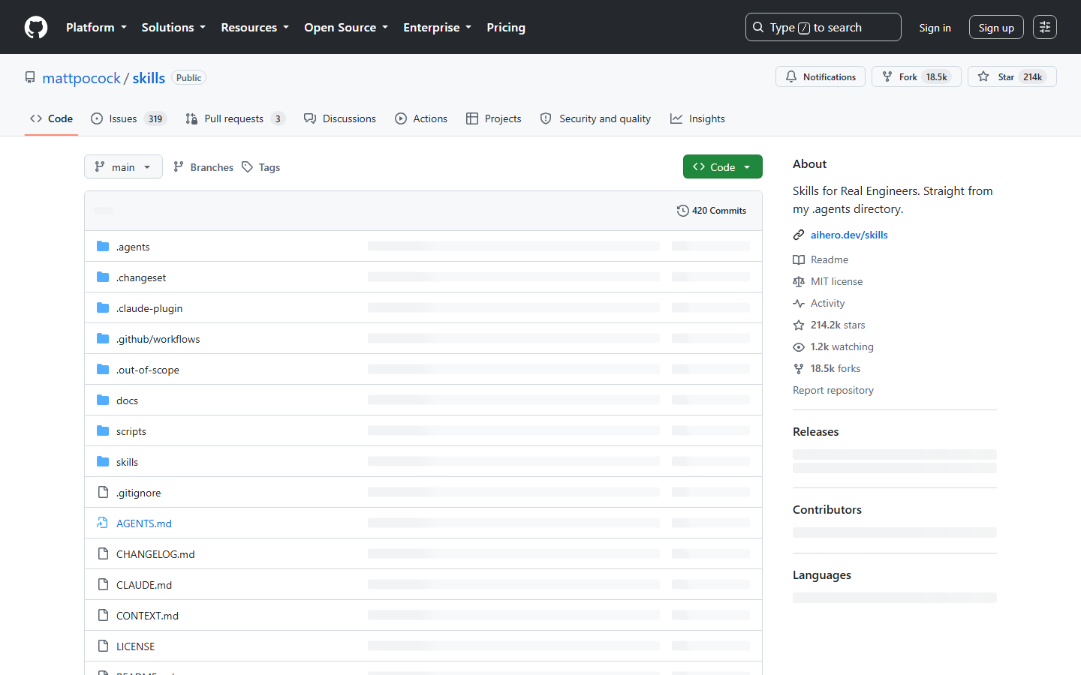The width and height of the screenshot is (1081, 675).
Task: Open the Projects tab
Action: (x=494, y=118)
